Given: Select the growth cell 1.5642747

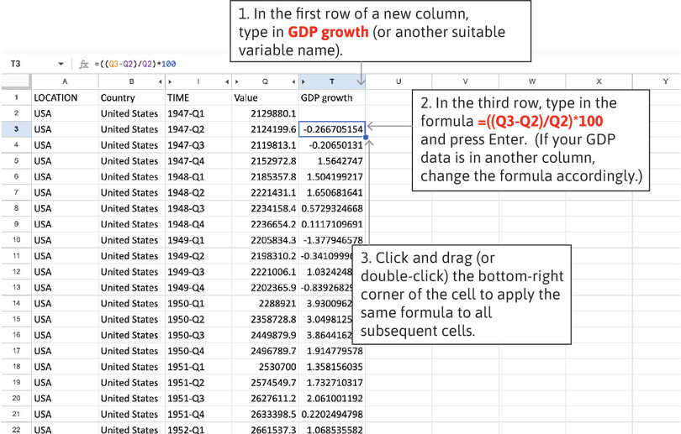Looking at the screenshot, I should [332, 161].
